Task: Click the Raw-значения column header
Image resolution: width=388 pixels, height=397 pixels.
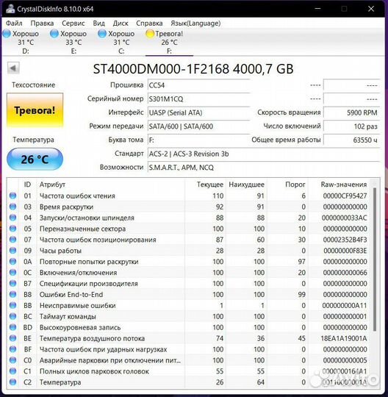Action: pos(344,185)
